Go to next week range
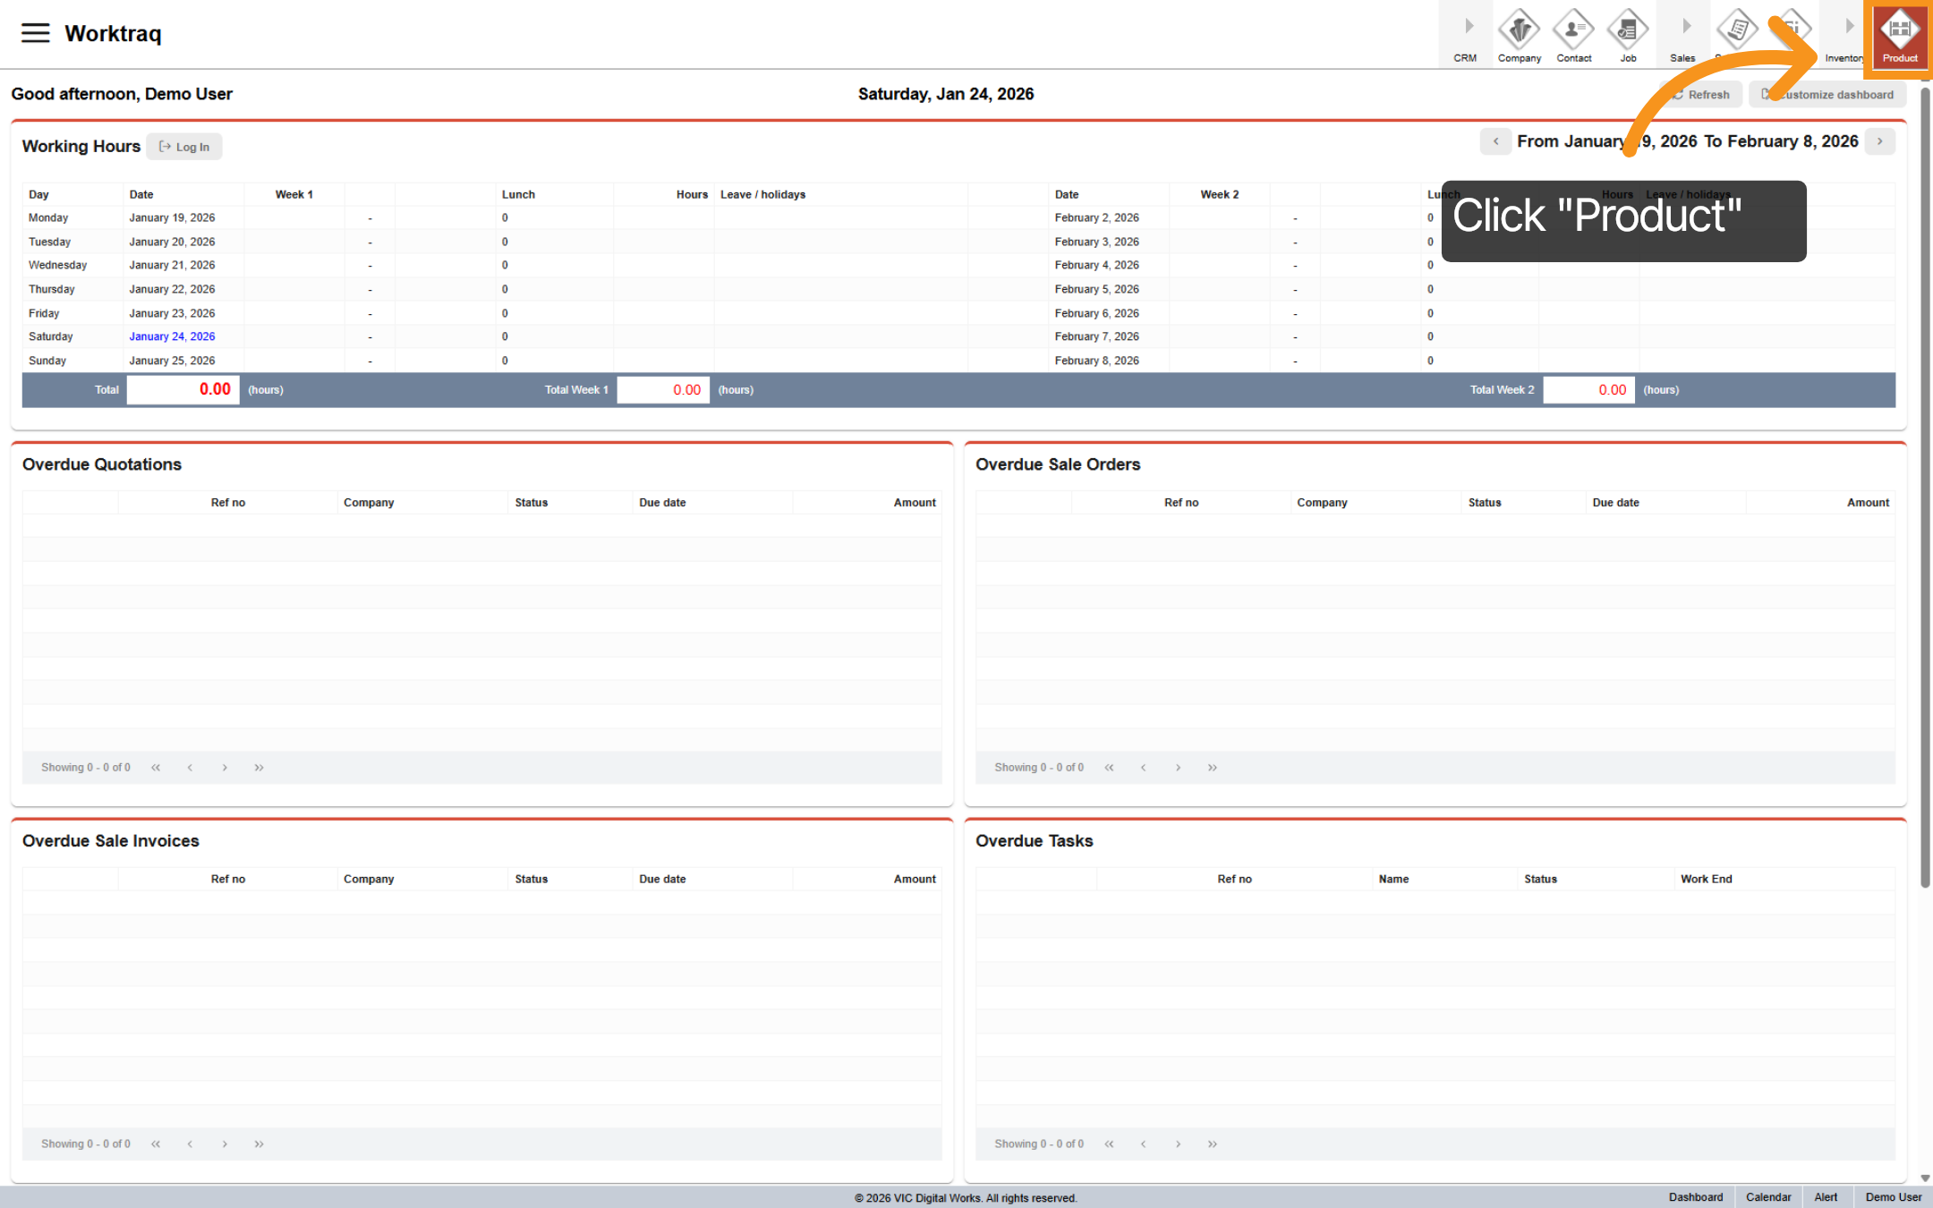1933x1208 pixels. pos(1879,141)
